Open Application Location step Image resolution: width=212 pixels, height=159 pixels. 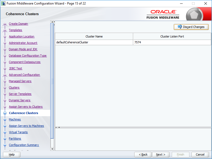pyautogui.click(x=22, y=36)
